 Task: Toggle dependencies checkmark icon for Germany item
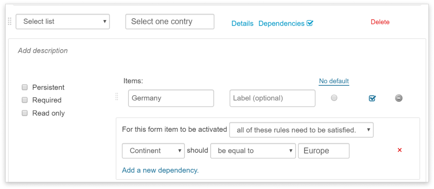[x=372, y=98]
